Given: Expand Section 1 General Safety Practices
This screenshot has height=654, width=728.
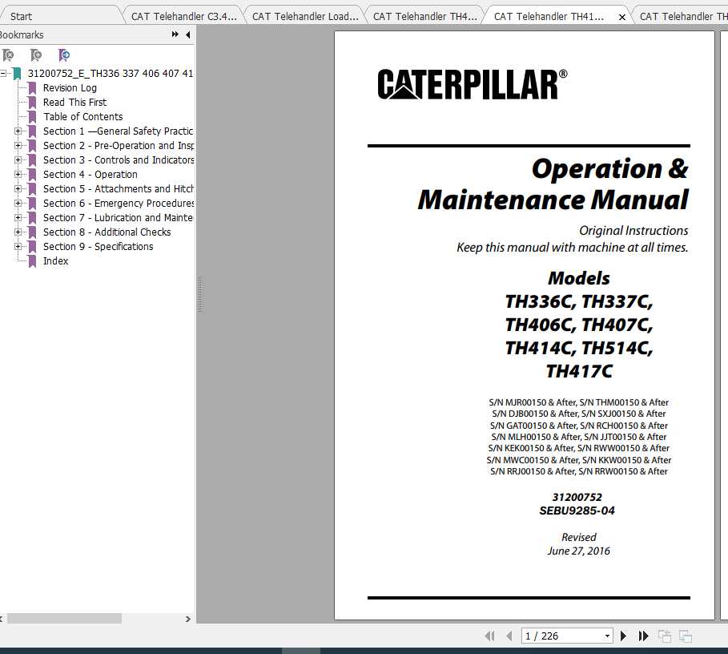Looking at the screenshot, I should 19,131.
